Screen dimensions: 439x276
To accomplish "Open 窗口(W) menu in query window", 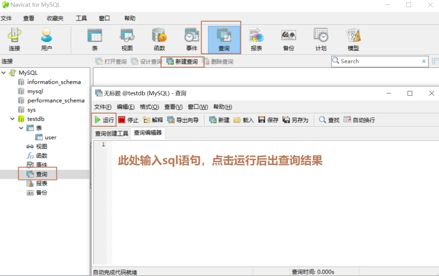I will [198, 107].
